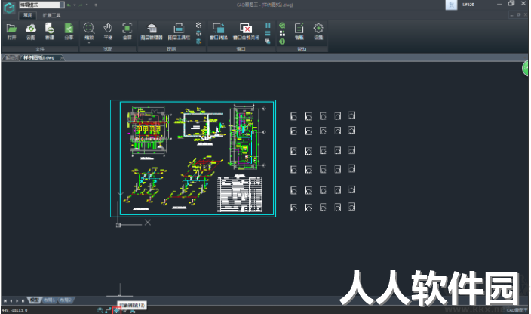Create a new drawing with 新建

[50, 32]
